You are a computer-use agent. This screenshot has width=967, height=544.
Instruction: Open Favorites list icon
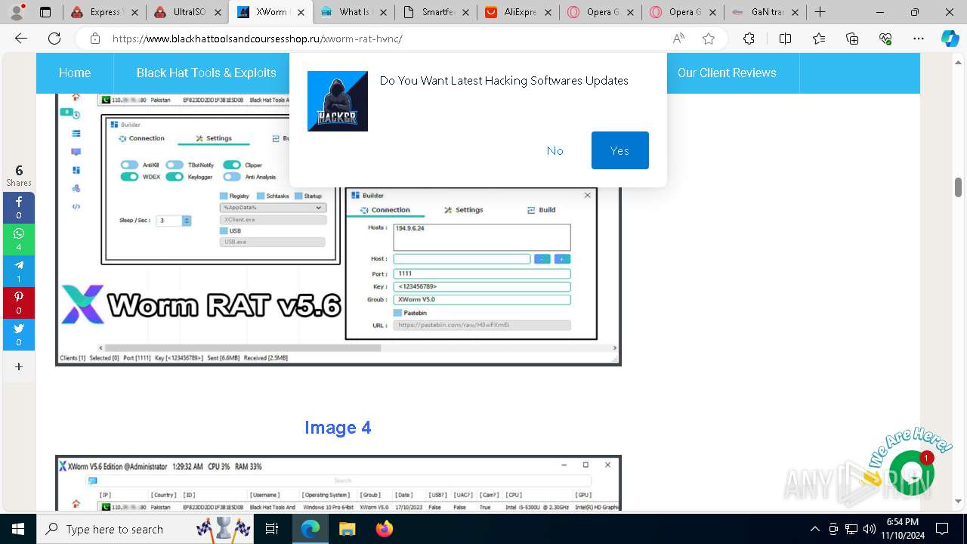point(819,39)
